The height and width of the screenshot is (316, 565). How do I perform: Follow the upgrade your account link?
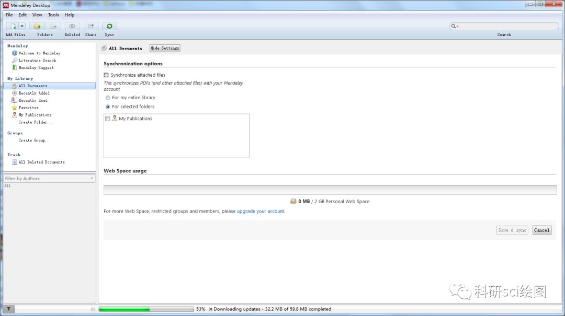pos(261,212)
